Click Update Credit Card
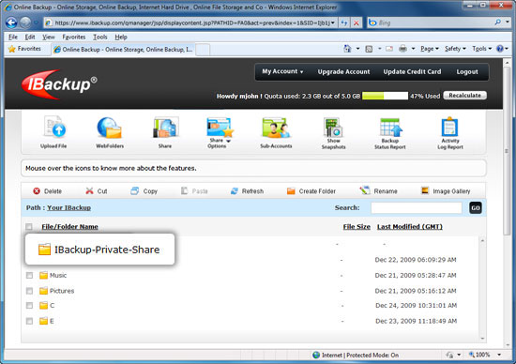Viewport: 516px width, 364px height. 412,71
